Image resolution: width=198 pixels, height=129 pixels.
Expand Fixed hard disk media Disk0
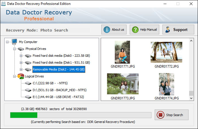pos(21,56)
